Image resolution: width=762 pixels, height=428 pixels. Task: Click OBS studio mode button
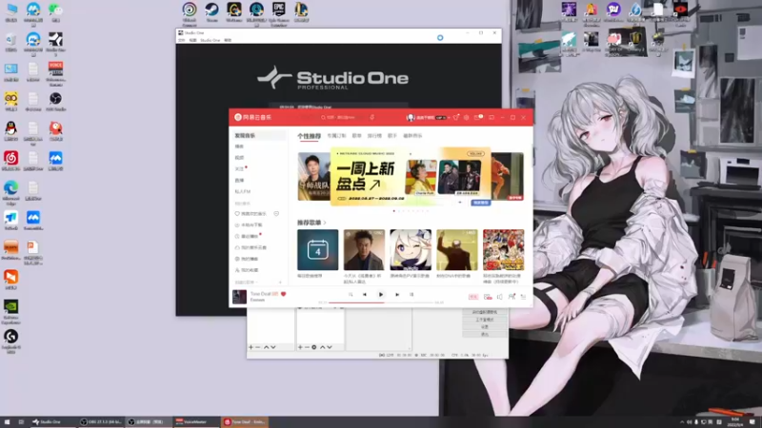pos(485,320)
